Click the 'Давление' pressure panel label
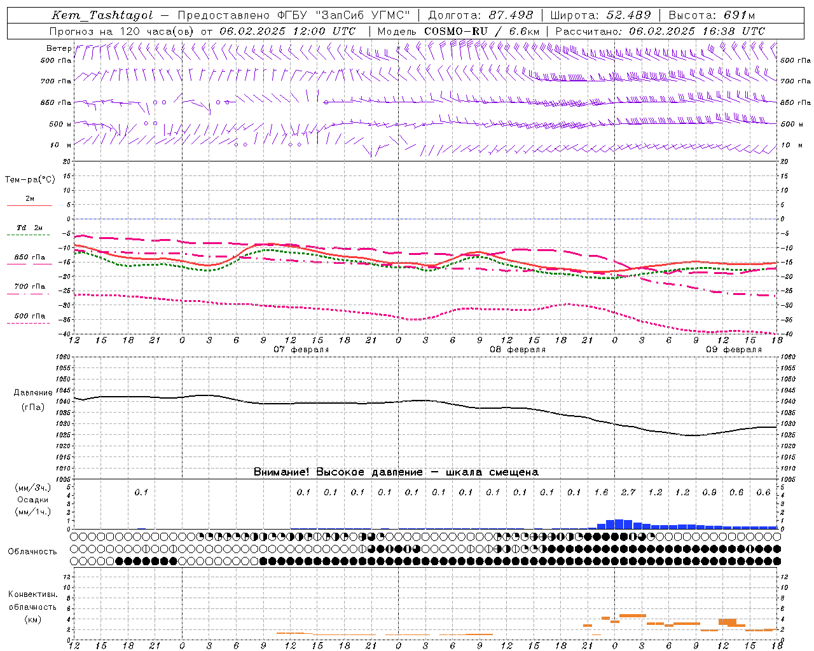The width and height of the screenshot is (814, 651). [33, 393]
